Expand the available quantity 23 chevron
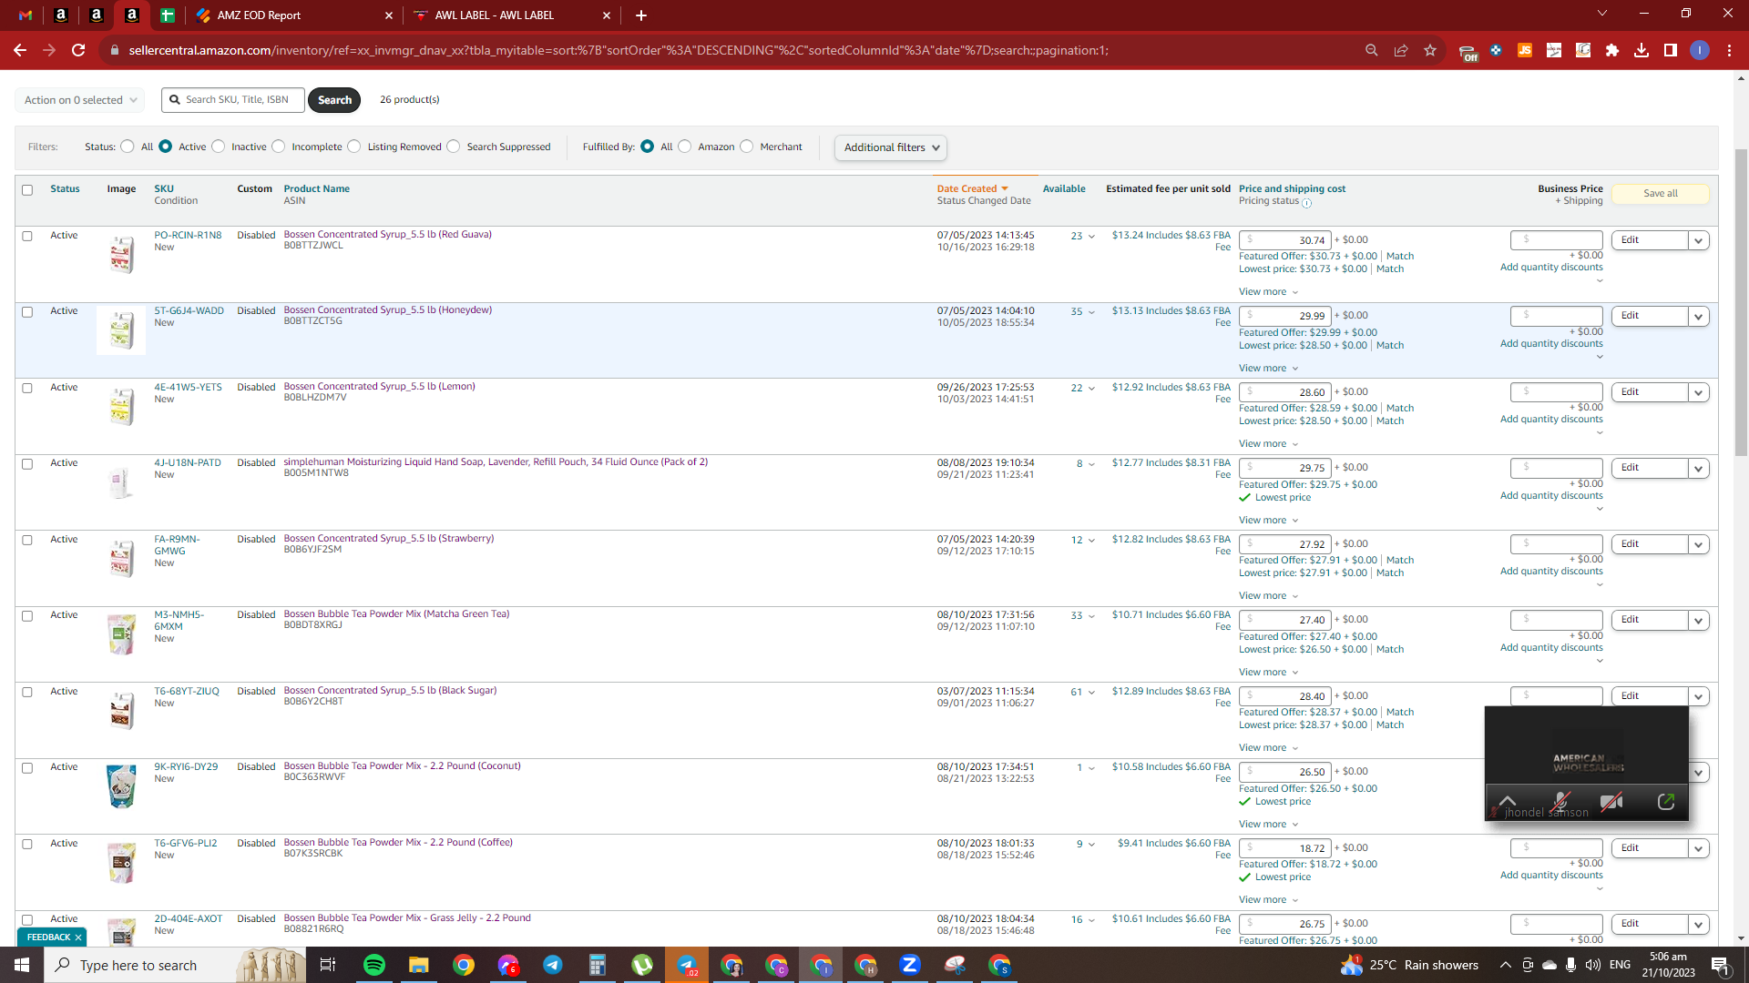 coord(1091,237)
